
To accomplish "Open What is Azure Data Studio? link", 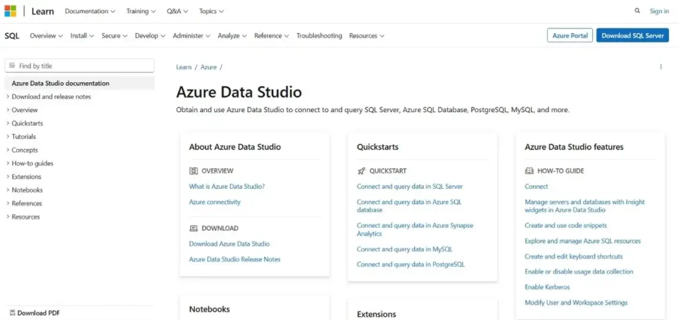I will pyautogui.click(x=227, y=186).
